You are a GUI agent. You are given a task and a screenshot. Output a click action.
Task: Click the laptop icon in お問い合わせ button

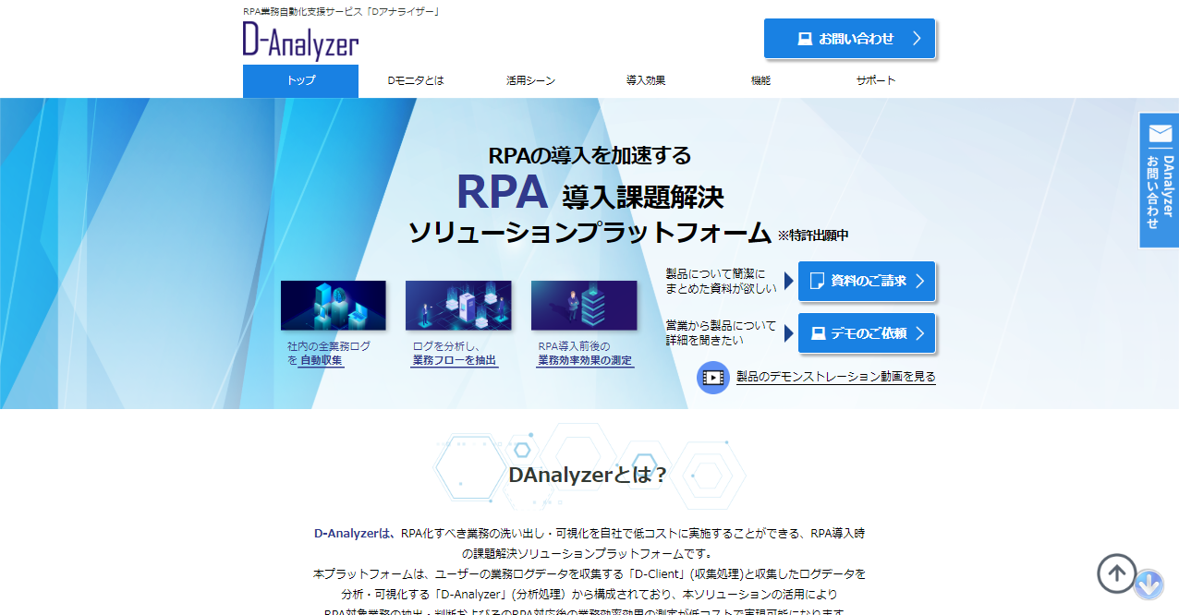(x=804, y=39)
